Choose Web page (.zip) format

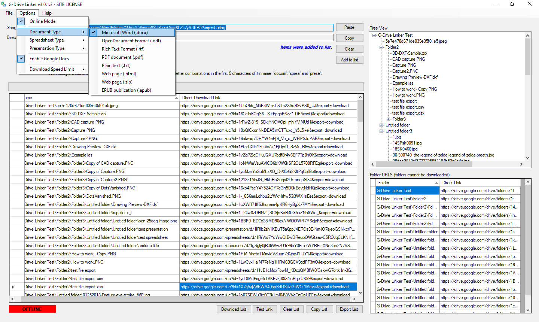pos(132,82)
